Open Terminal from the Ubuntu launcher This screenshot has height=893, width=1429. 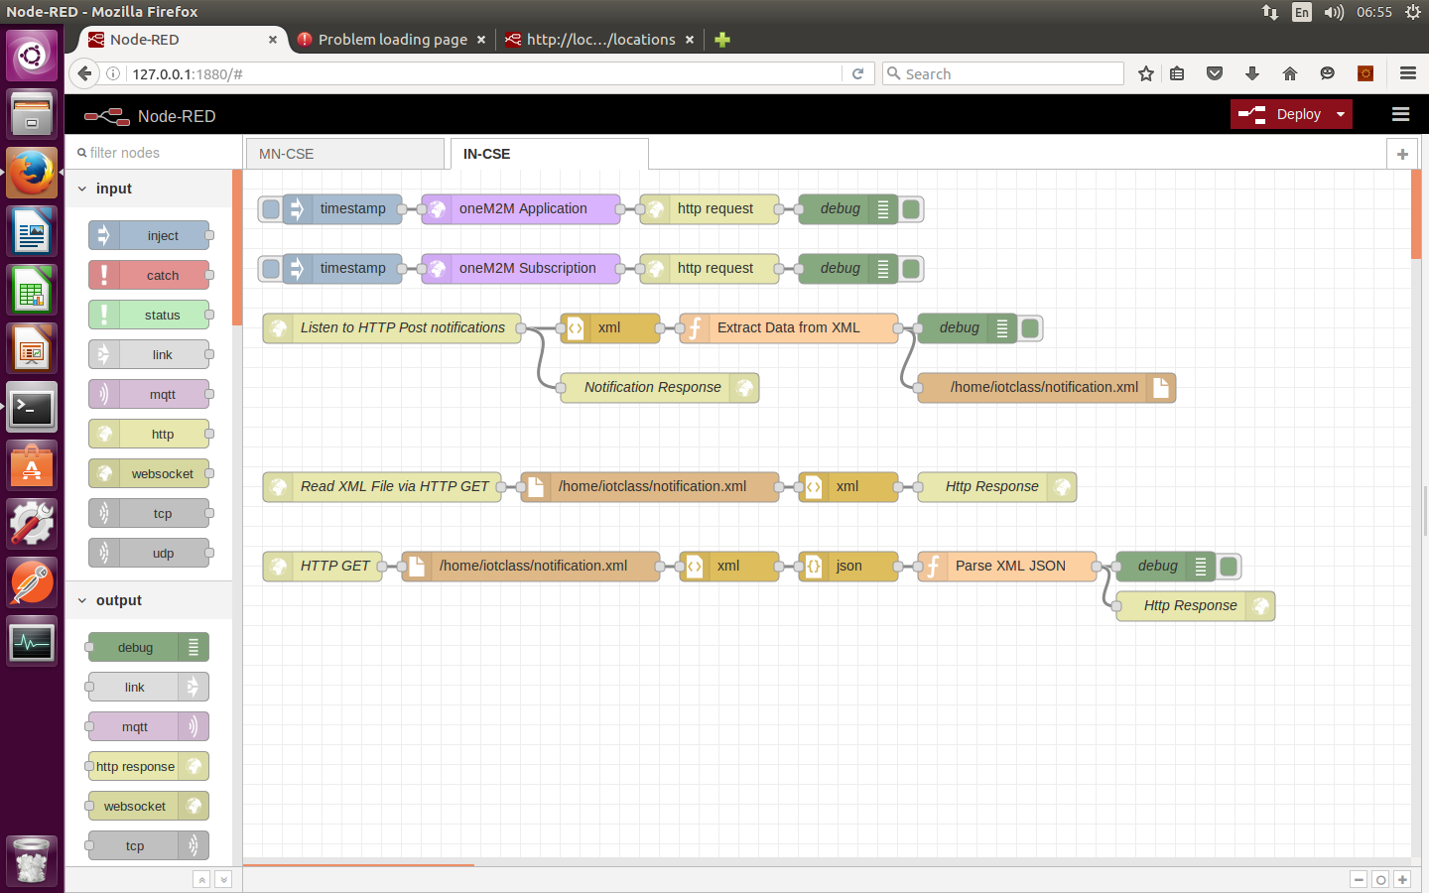pos(32,408)
